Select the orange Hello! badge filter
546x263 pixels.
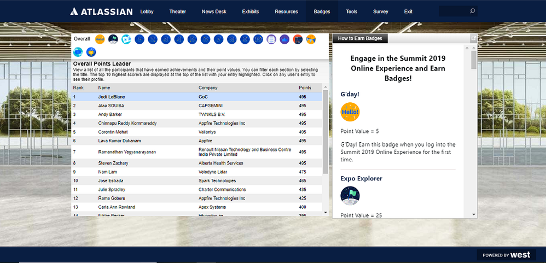(100, 39)
